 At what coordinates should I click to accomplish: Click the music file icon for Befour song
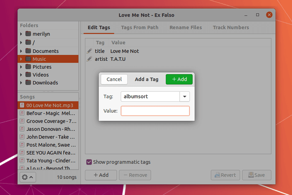pos(22,113)
